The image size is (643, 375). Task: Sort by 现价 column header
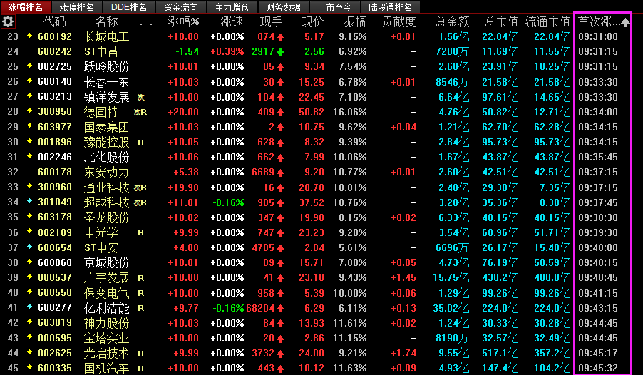click(x=312, y=22)
